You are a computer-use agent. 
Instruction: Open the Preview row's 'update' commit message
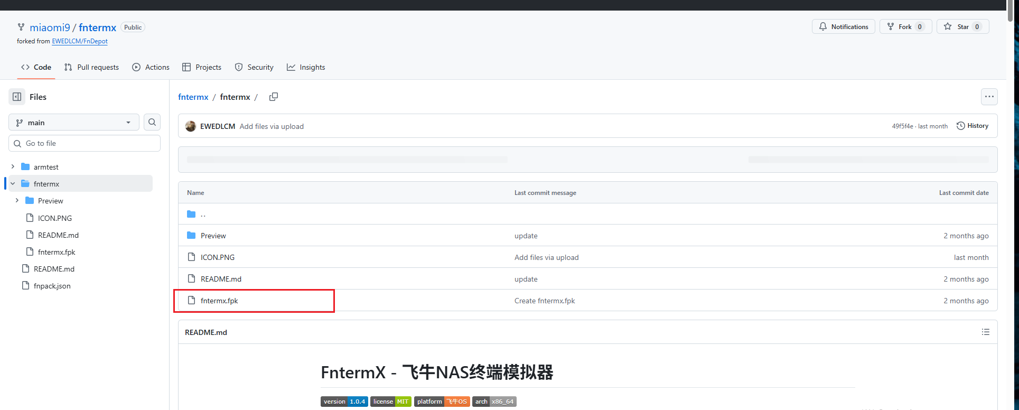click(526, 236)
